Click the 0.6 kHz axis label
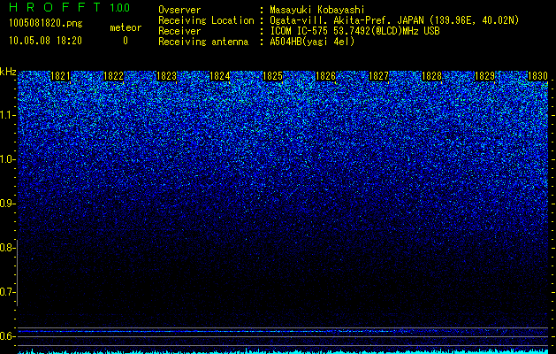This screenshot has height=354, width=556. (5, 336)
